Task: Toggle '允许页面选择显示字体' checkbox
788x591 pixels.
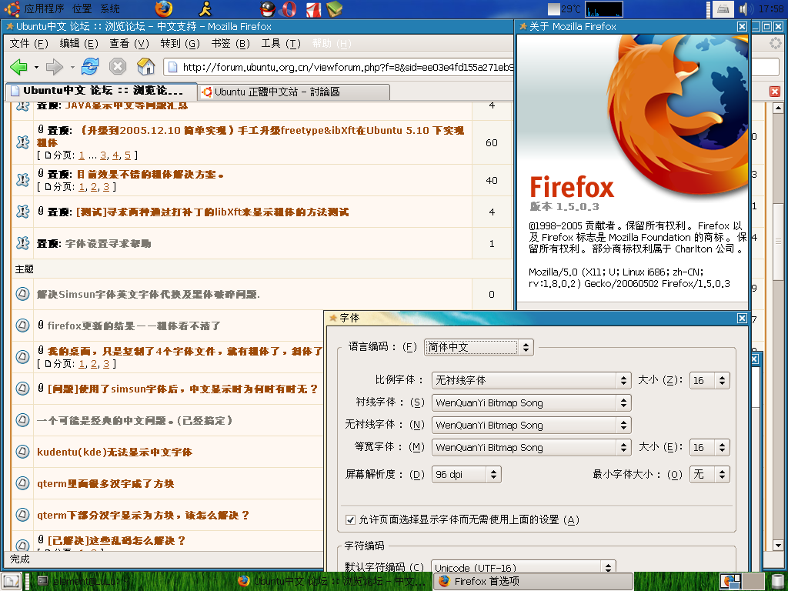Action: (351, 520)
